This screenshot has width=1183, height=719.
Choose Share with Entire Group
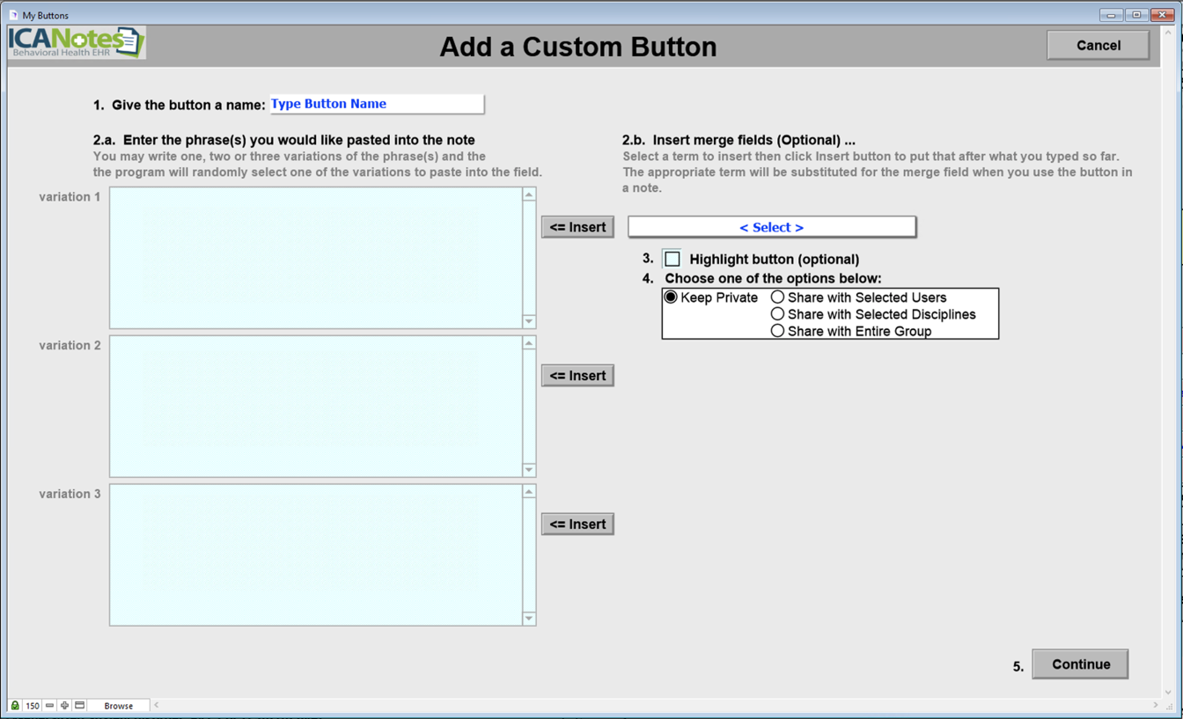(777, 331)
